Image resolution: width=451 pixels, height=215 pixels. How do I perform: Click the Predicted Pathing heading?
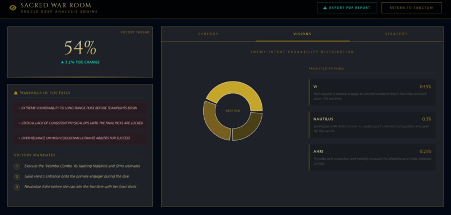click(326, 69)
